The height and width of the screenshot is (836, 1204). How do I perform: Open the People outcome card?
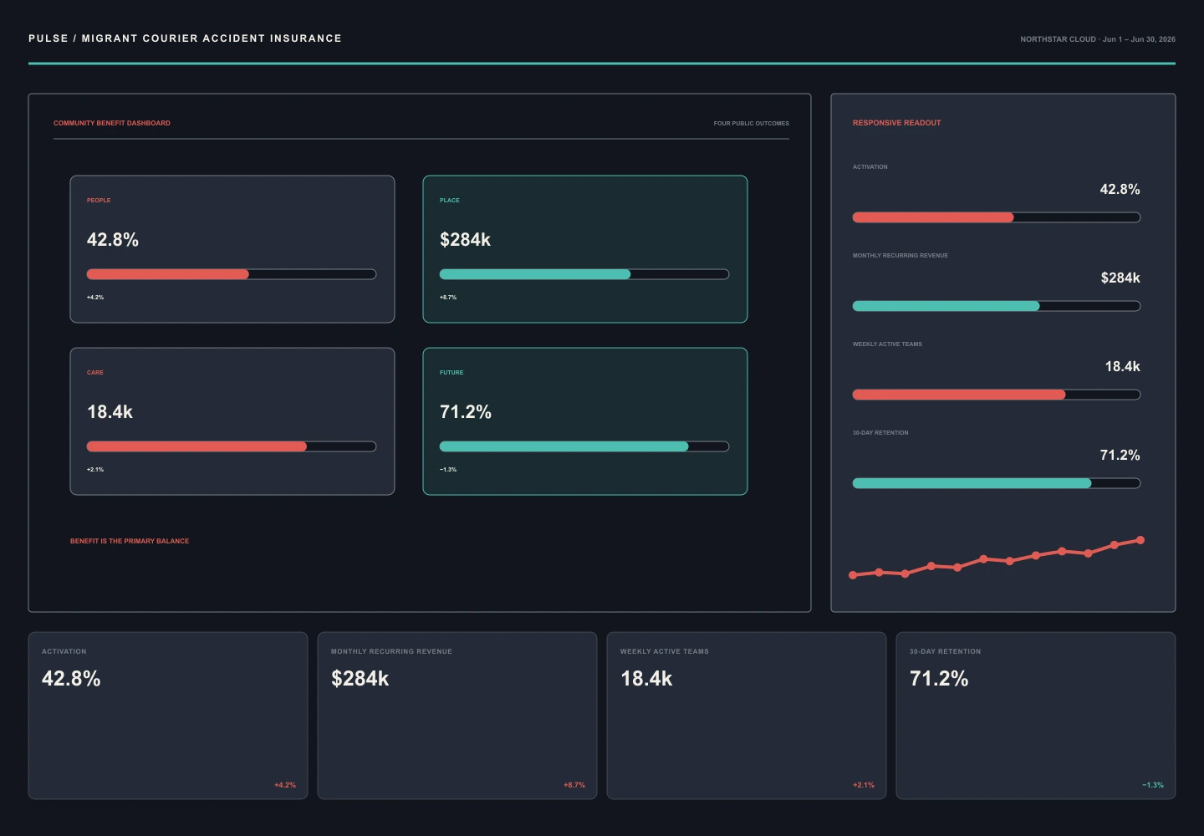[232, 249]
